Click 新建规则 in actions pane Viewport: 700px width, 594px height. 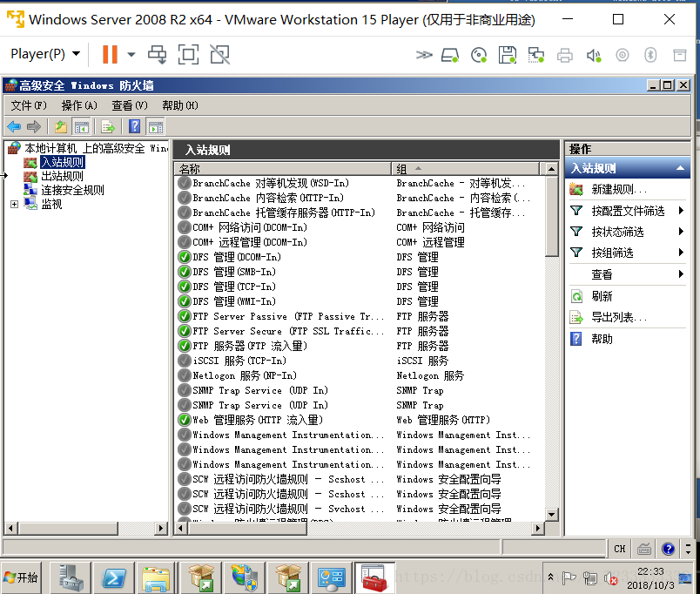pyautogui.click(x=619, y=189)
